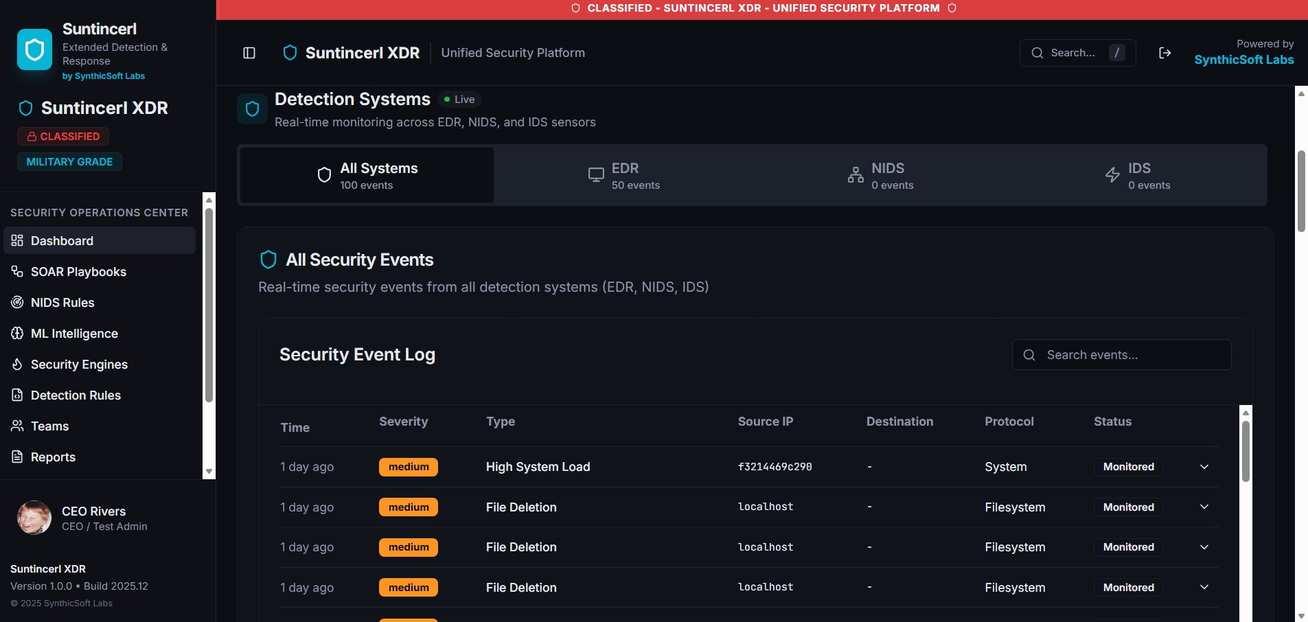Viewport: 1308px width, 622px height.
Task: Expand the first File Deletion event details
Action: coord(1204,507)
